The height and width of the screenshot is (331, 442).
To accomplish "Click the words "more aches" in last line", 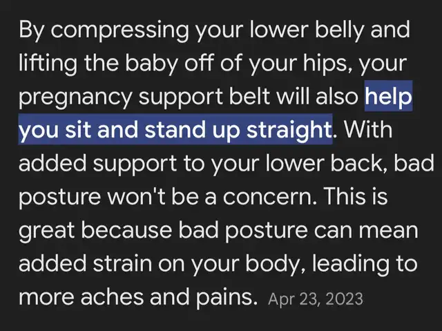I will click(81, 297).
